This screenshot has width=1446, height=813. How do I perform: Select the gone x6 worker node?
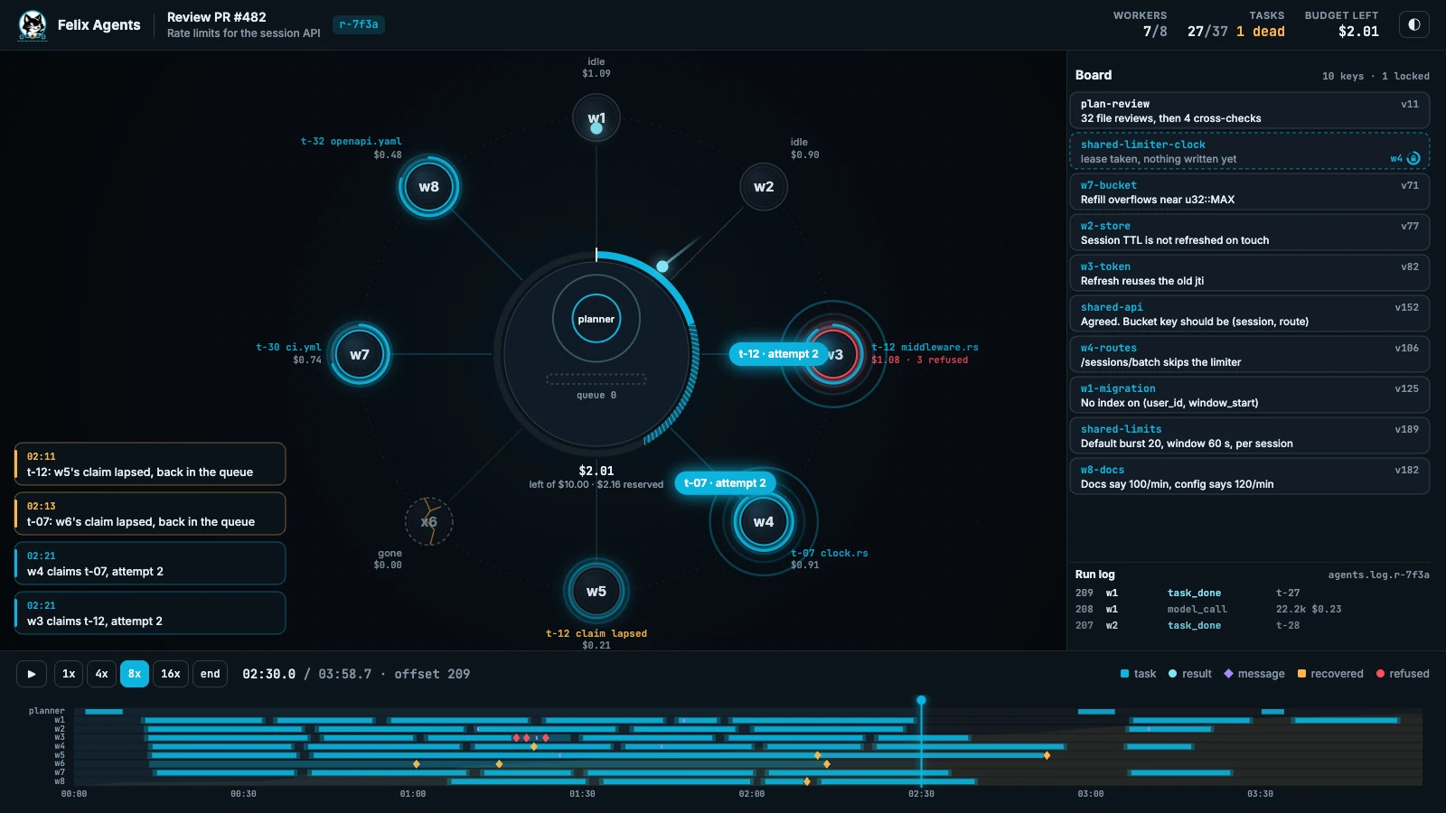pyautogui.click(x=428, y=521)
